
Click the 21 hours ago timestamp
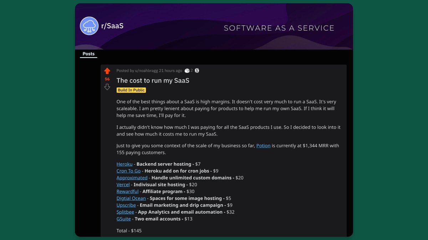click(170, 71)
